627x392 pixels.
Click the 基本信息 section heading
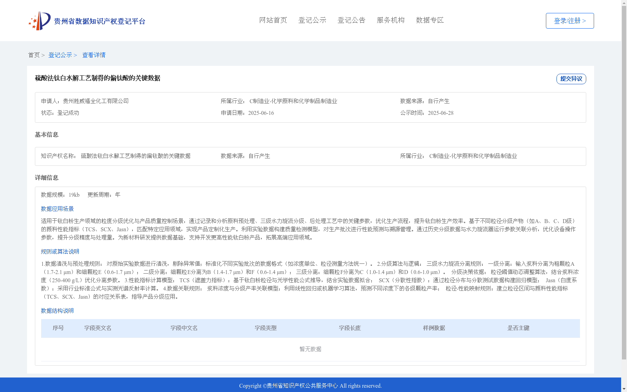click(x=47, y=135)
